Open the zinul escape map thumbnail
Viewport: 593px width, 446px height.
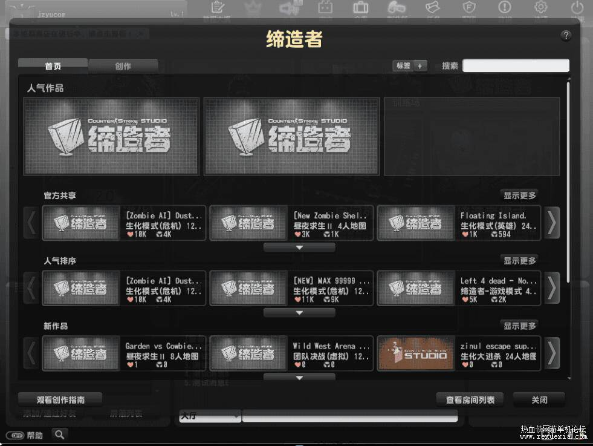pyautogui.click(x=416, y=353)
